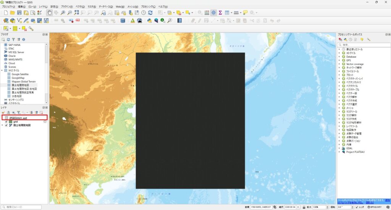Open the プラグイン menu

pyautogui.click(x=66, y=7)
